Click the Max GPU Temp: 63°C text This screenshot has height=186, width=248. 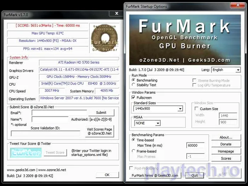pos(47,33)
